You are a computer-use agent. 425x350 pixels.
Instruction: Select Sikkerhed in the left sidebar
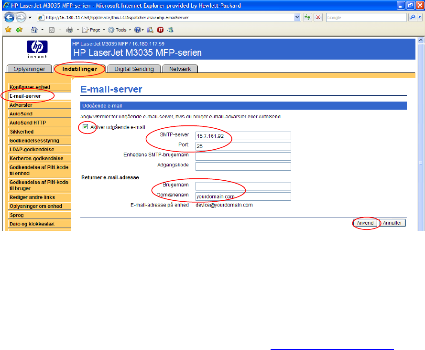click(x=22, y=132)
